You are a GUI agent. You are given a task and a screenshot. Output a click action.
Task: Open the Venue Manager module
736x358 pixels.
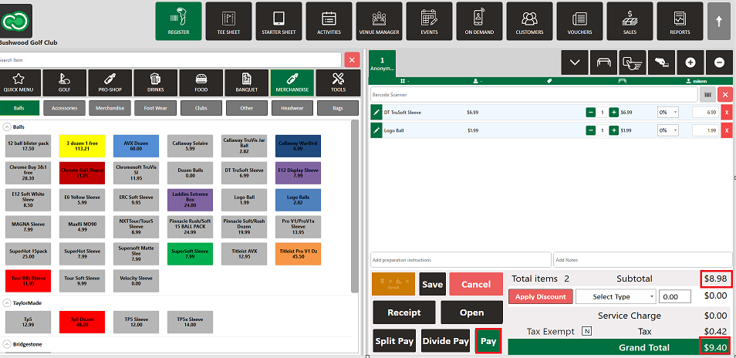tap(379, 21)
